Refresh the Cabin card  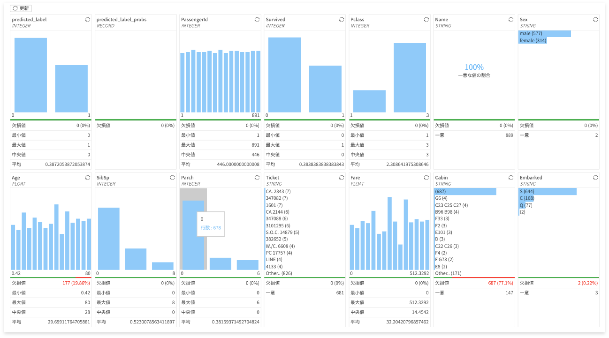click(511, 178)
